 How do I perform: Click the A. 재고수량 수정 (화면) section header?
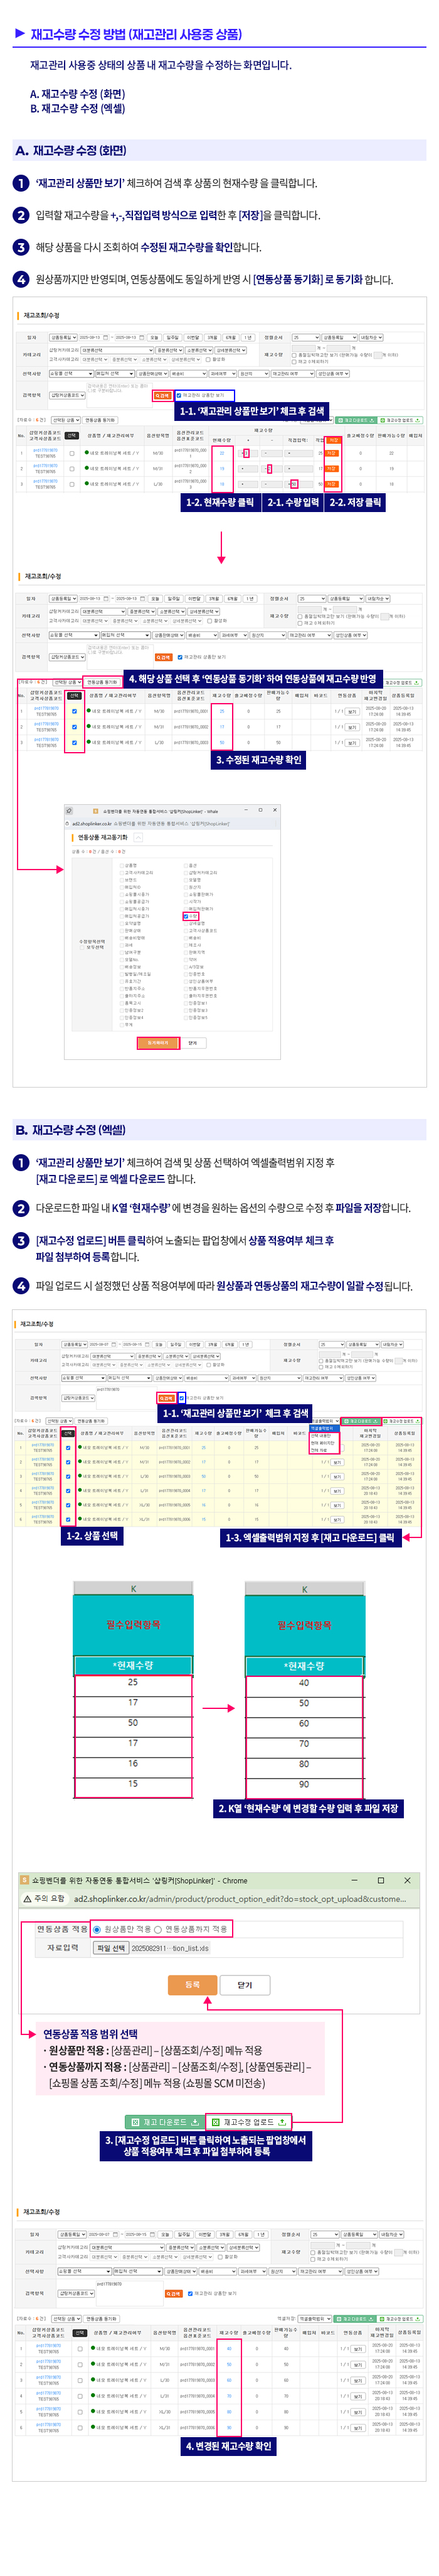point(71,151)
